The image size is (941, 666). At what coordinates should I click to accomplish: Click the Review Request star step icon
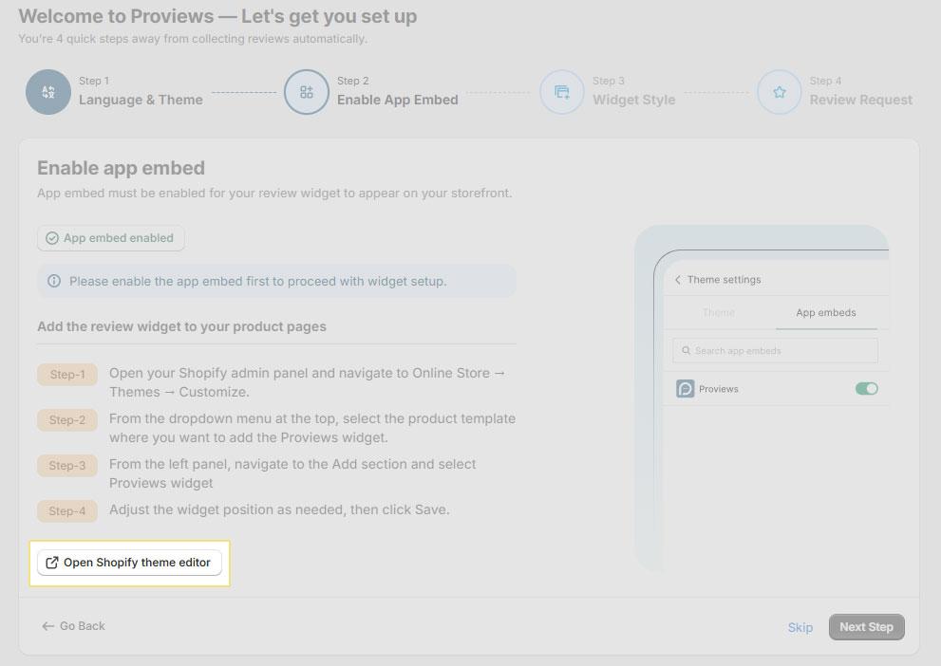(x=779, y=92)
